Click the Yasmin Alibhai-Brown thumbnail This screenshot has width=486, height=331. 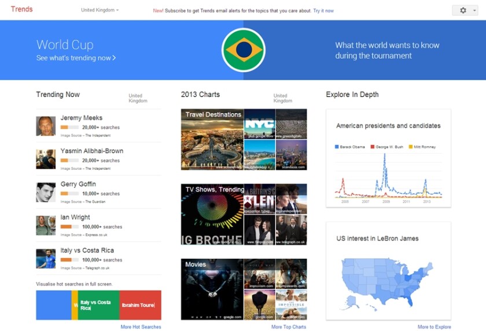click(x=46, y=159)
